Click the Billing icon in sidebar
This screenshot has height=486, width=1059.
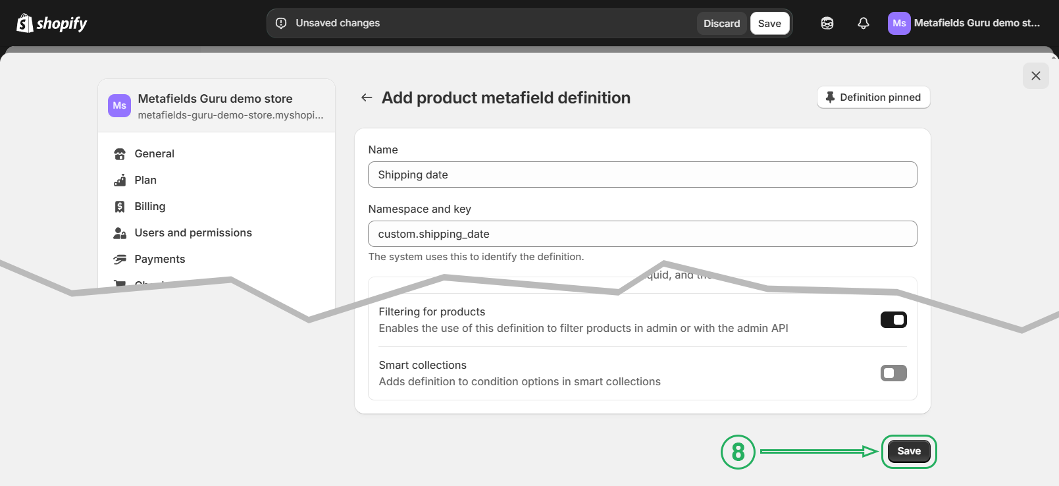click(x=120, y=207)
